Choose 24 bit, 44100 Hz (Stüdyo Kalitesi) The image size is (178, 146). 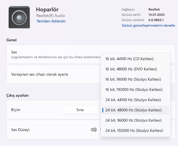pyautogui.click(x=133, y=100)
